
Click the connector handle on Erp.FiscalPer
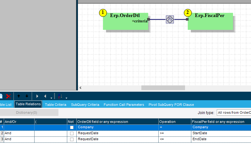[x=187, y=19]
